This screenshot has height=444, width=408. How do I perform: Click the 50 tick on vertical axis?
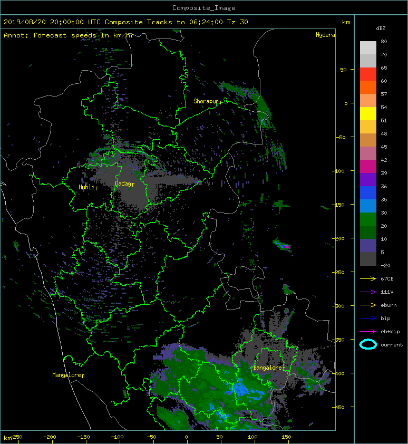pos(343,70)
